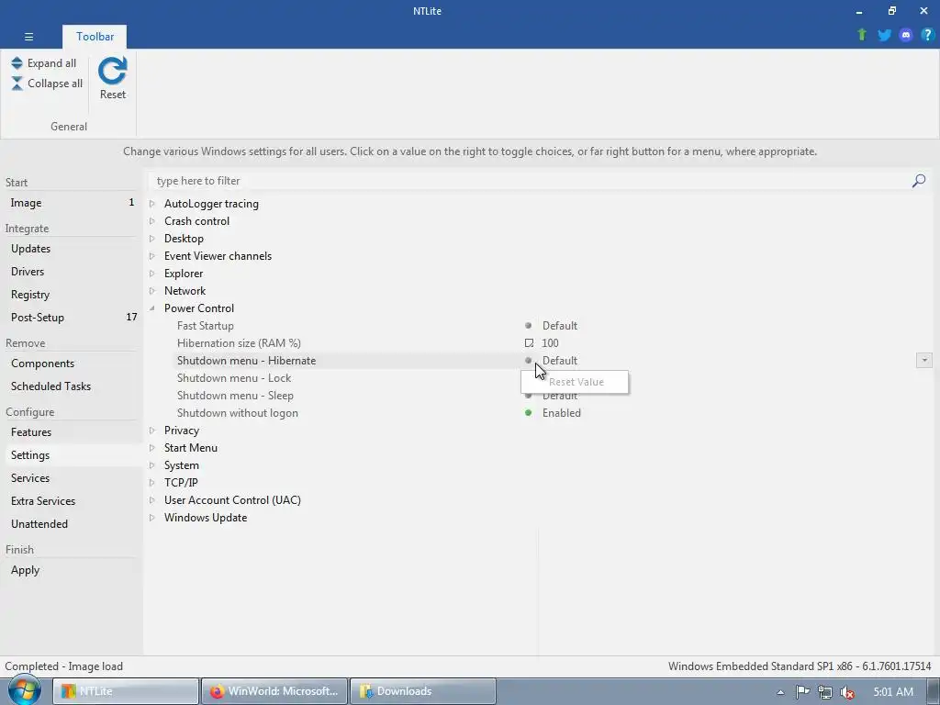Viewport: 940px width, 705px height.
Task: Expand the TCP/IP group
Action: (x=152, y=483)
